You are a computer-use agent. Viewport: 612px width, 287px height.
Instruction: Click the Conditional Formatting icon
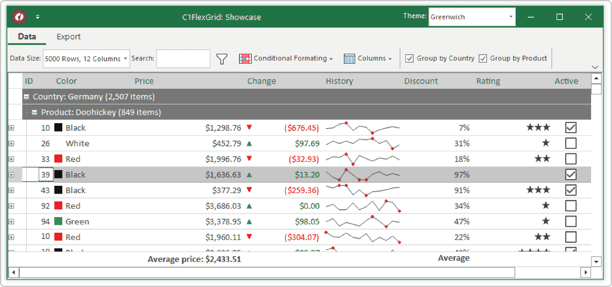pos(245,59)
